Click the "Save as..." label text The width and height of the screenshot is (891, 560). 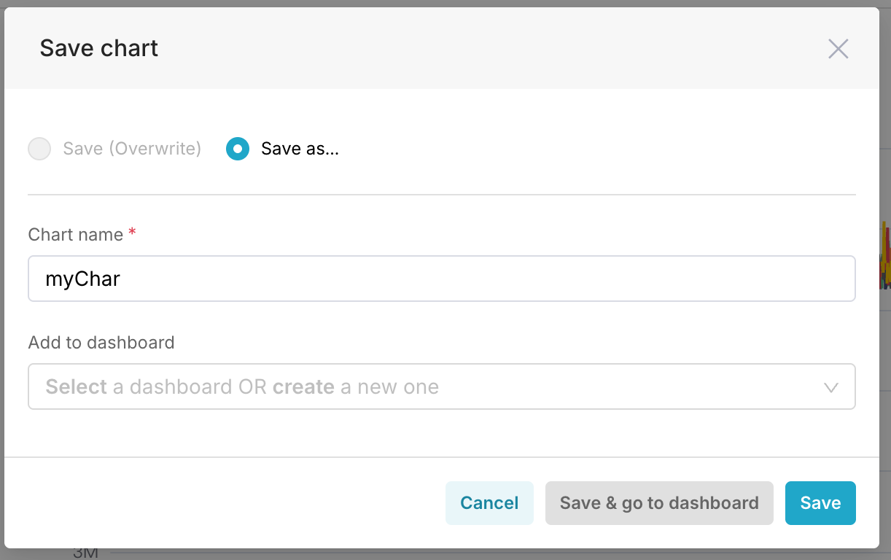click(300, 149)
